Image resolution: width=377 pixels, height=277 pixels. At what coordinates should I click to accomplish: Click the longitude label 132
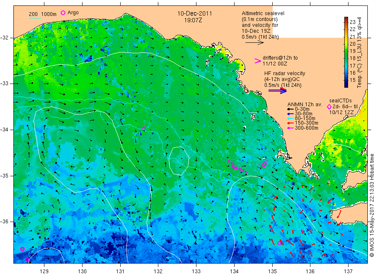pos(158,271)
